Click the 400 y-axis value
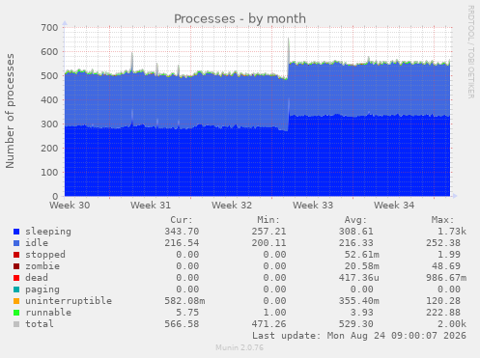Viewport: 480px width, 358px height. (x=49, y=100)
